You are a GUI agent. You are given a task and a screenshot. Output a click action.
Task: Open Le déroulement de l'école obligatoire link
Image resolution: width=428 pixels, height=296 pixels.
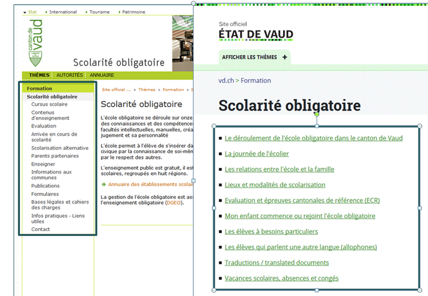click(x=314, y=138)
